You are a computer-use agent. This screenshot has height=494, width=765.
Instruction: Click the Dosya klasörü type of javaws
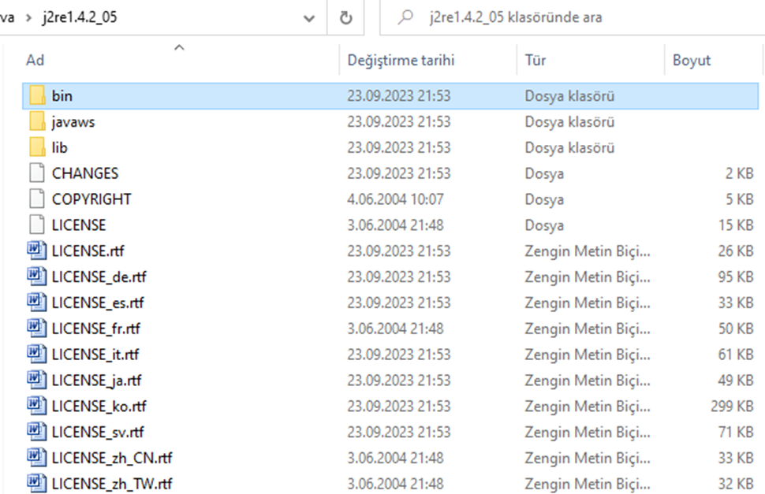[x=569, y=121]
